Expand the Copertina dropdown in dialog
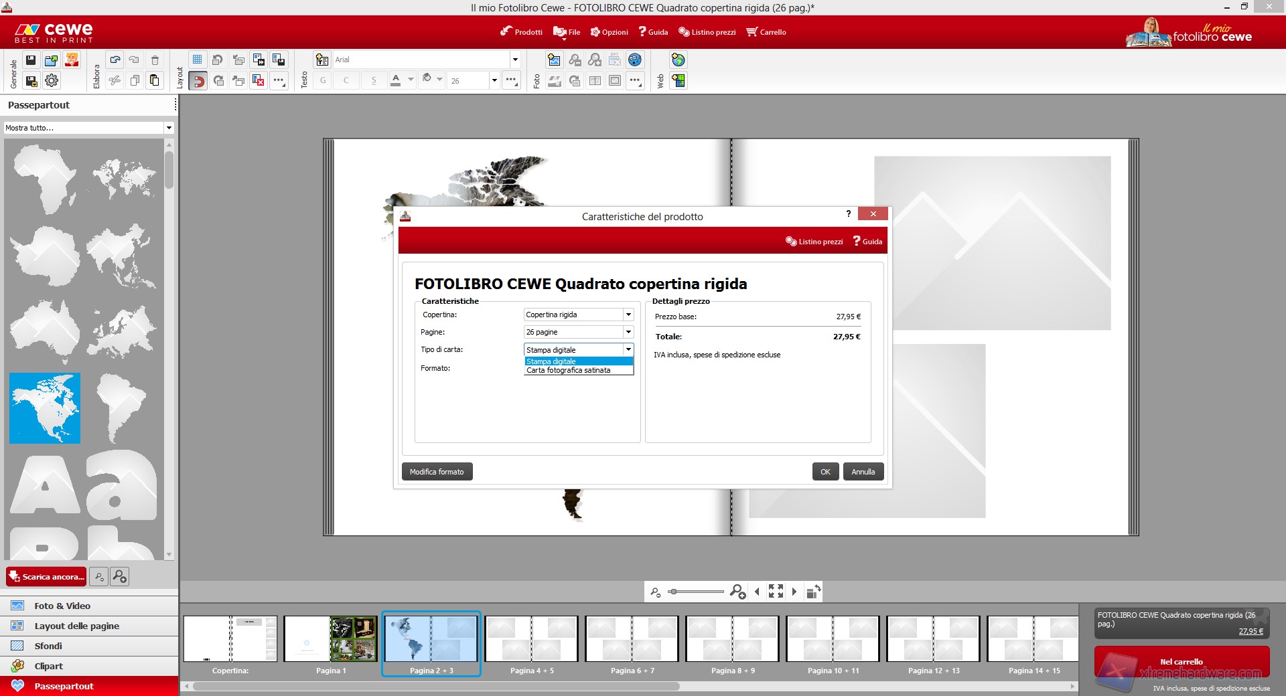Screen dimensions: 1286x696 click(x=628, y=315)
